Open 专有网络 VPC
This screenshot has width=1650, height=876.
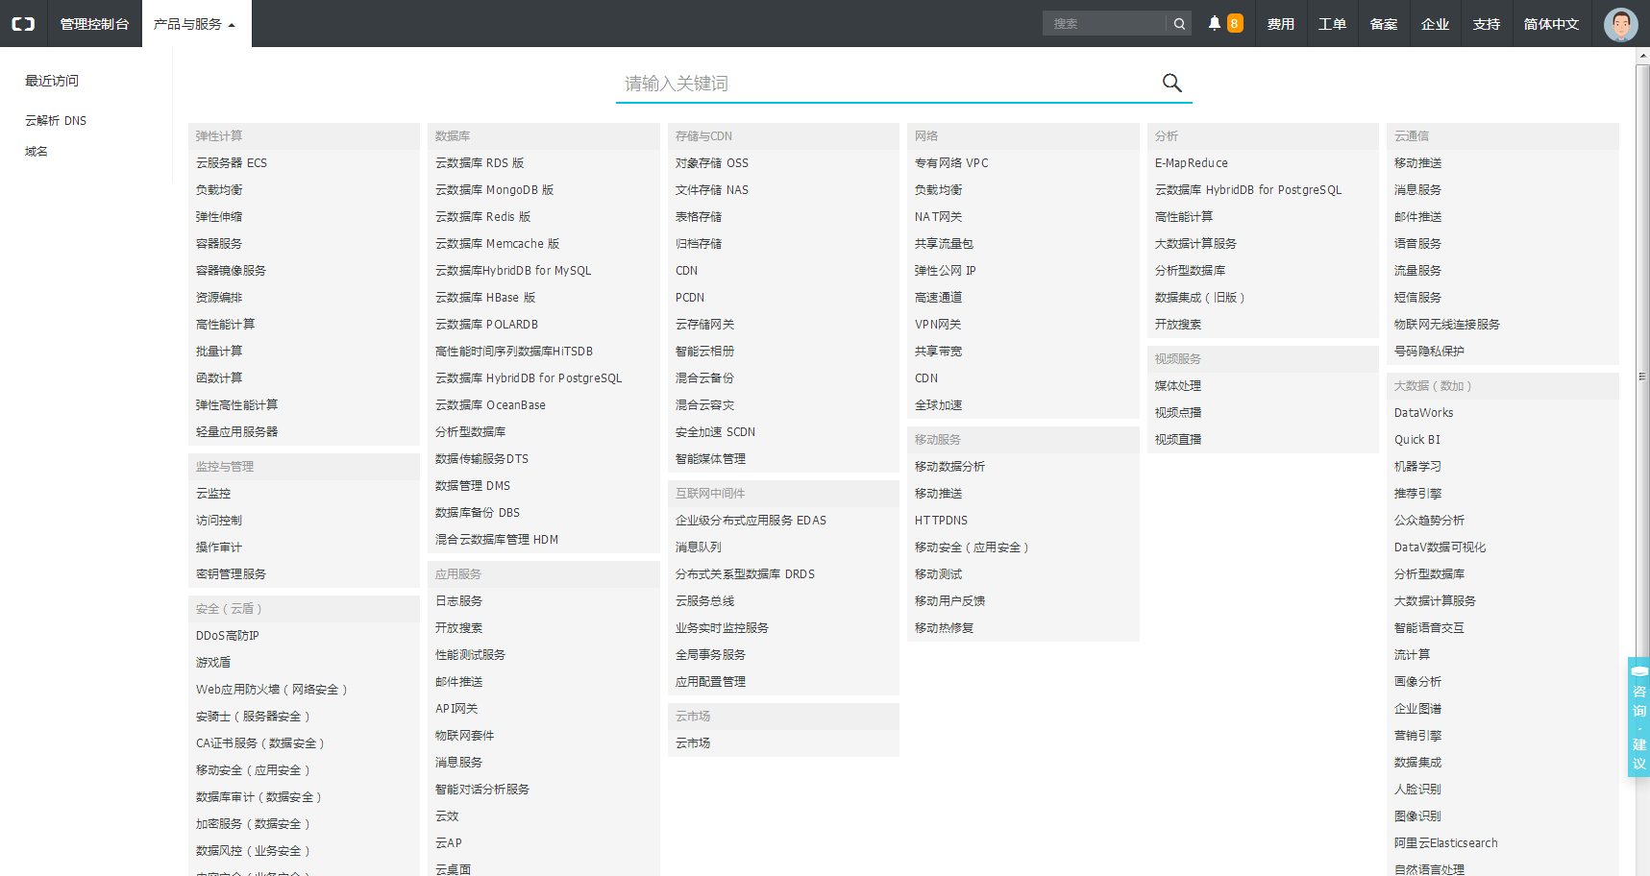952,163
